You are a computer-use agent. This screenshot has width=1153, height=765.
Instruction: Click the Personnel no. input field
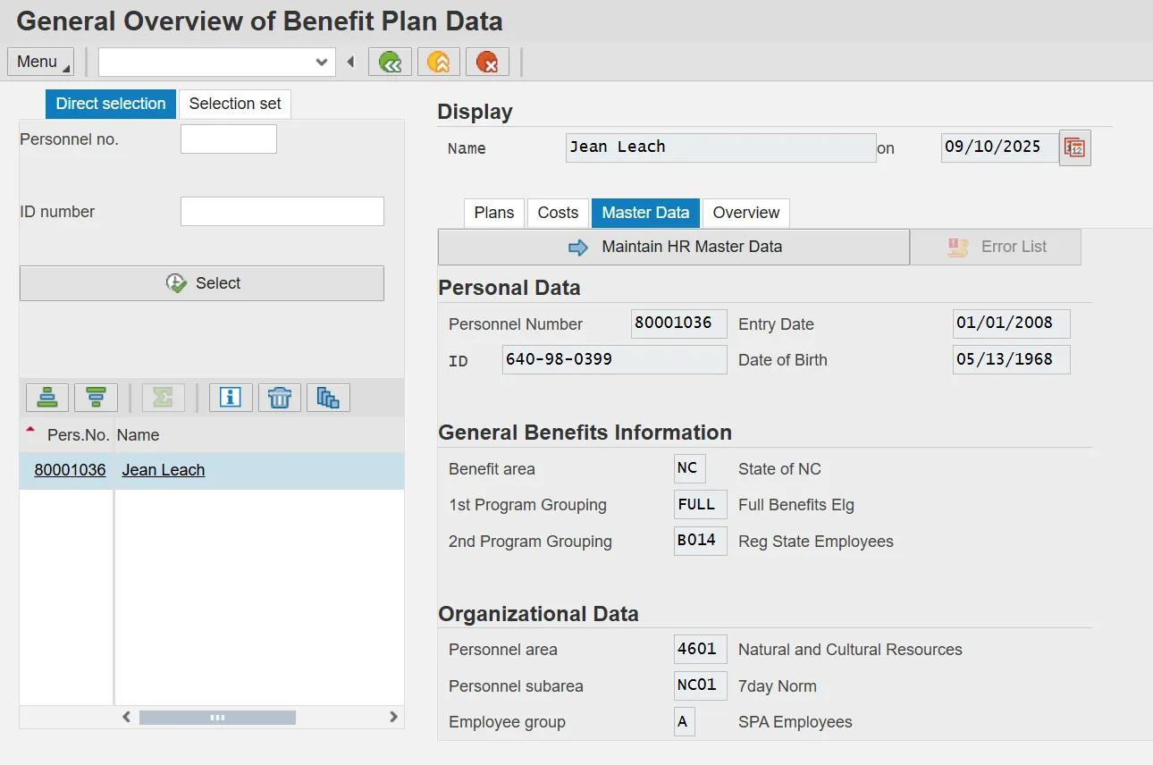[x=229, y=139]
